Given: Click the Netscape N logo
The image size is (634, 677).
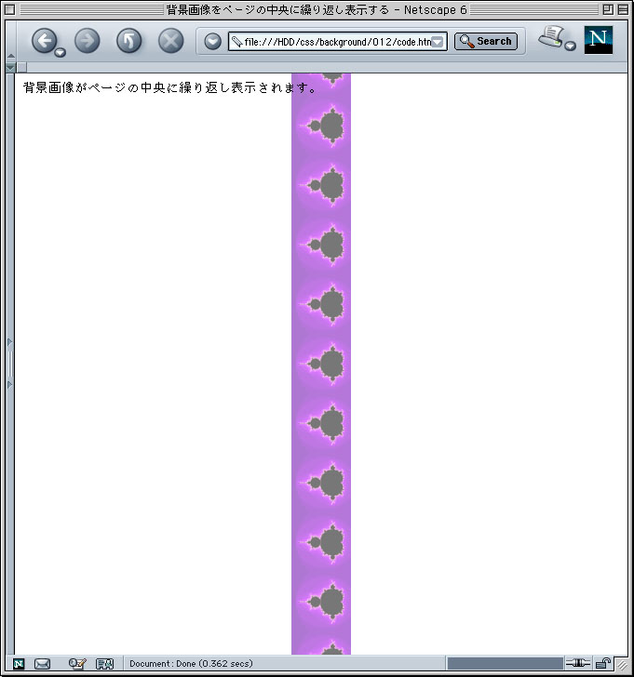Looking at the screenshot, I should click(598, 40).
